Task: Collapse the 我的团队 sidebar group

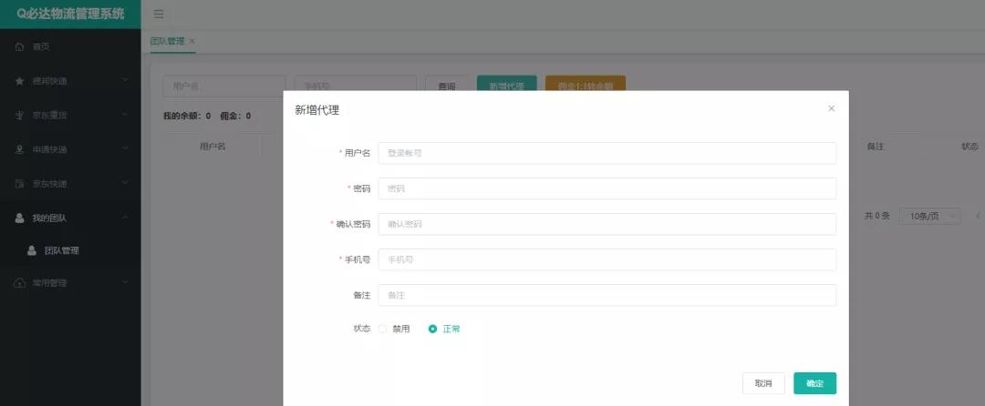Action: 125,218
